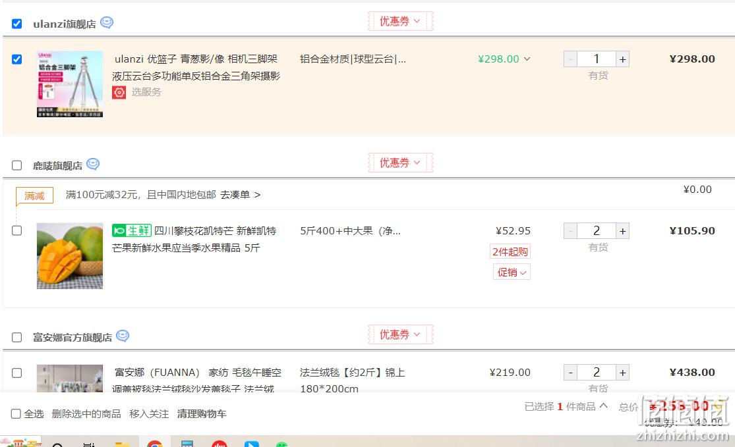Tick the 全选 select-all checkbox
The height and width of the screenshot is (447, 735).
16,414
